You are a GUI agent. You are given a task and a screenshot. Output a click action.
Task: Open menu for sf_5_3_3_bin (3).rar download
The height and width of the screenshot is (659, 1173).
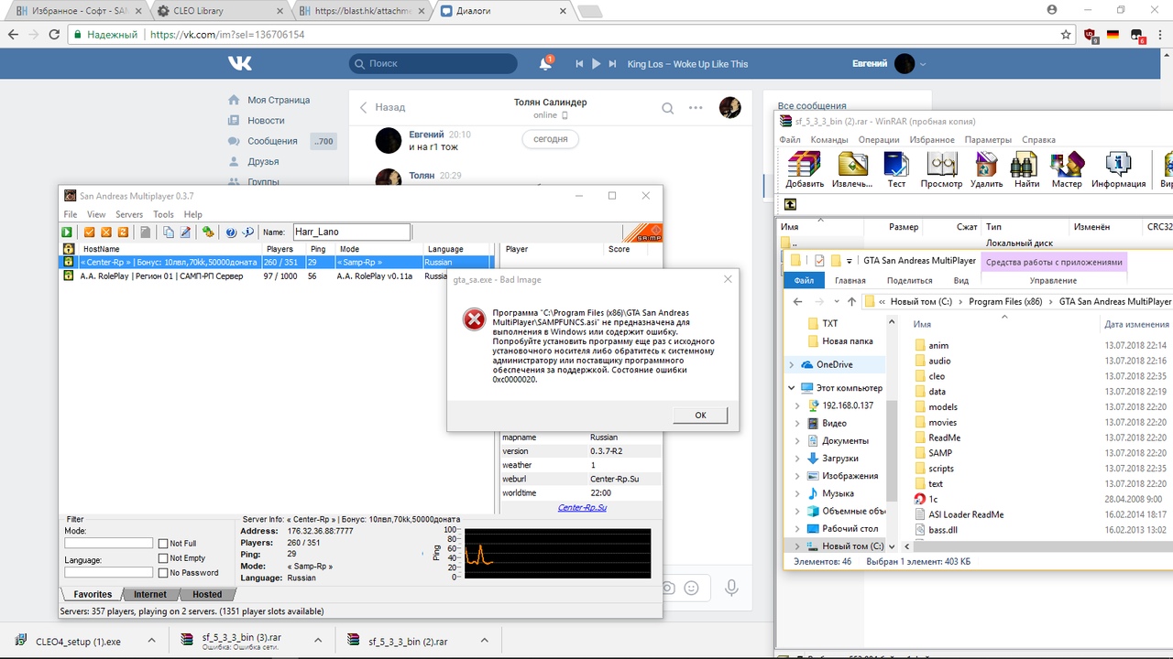pyautogui.click(x=318, y=641)
